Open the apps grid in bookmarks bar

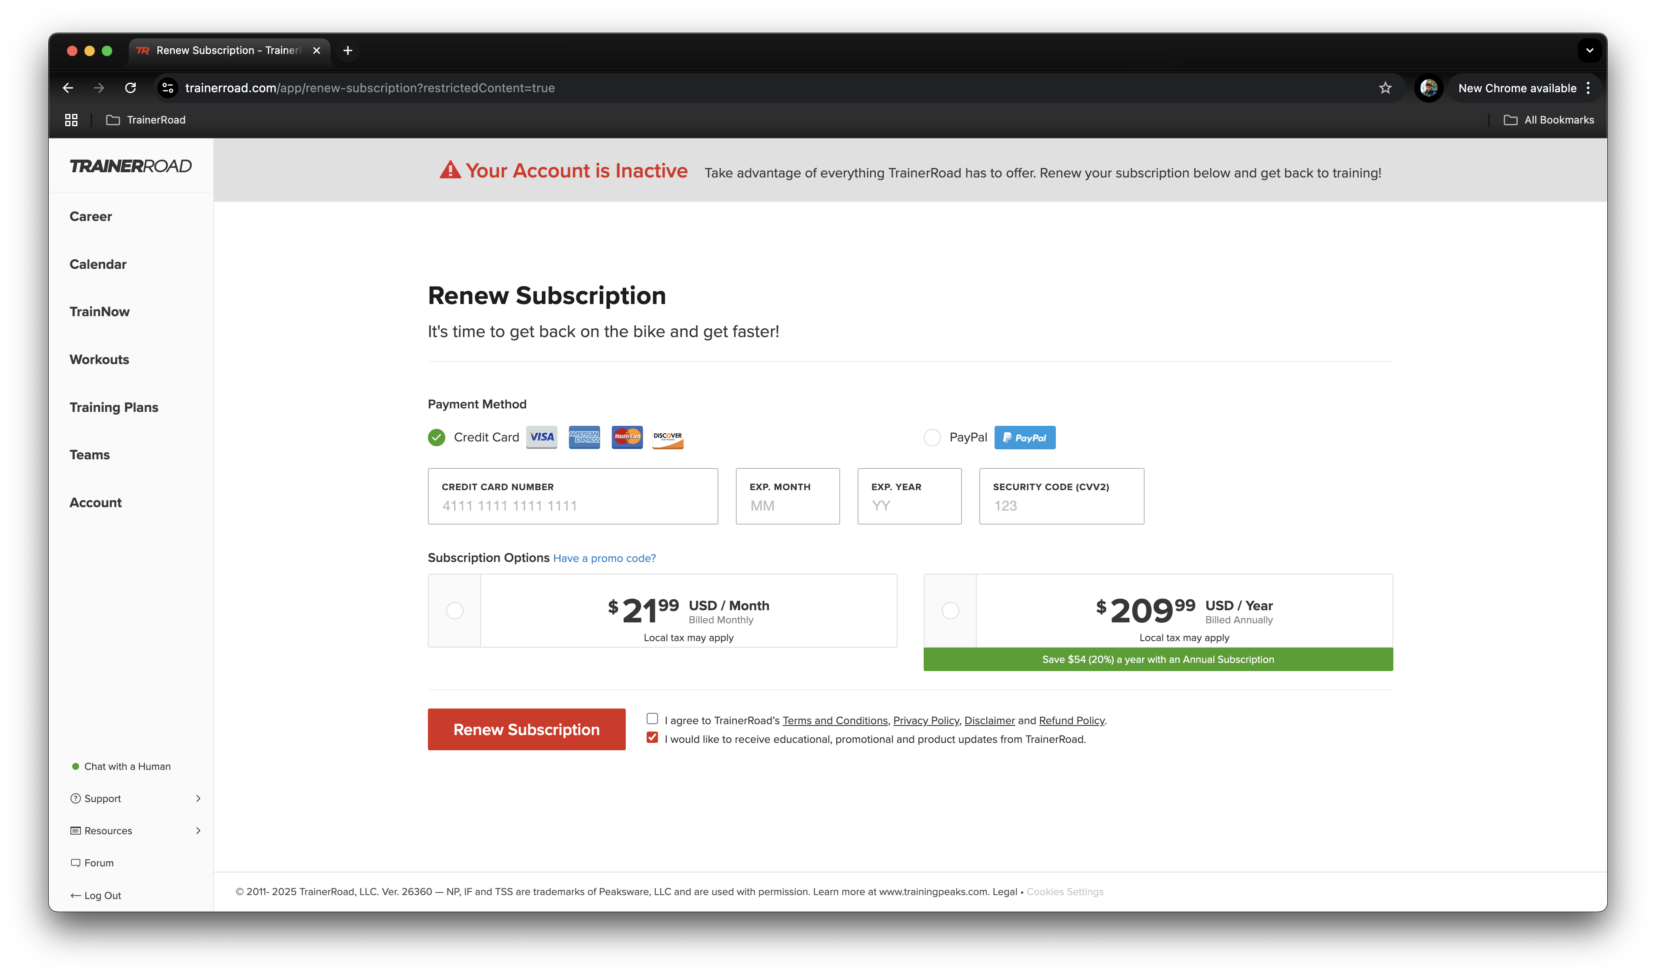71,120
